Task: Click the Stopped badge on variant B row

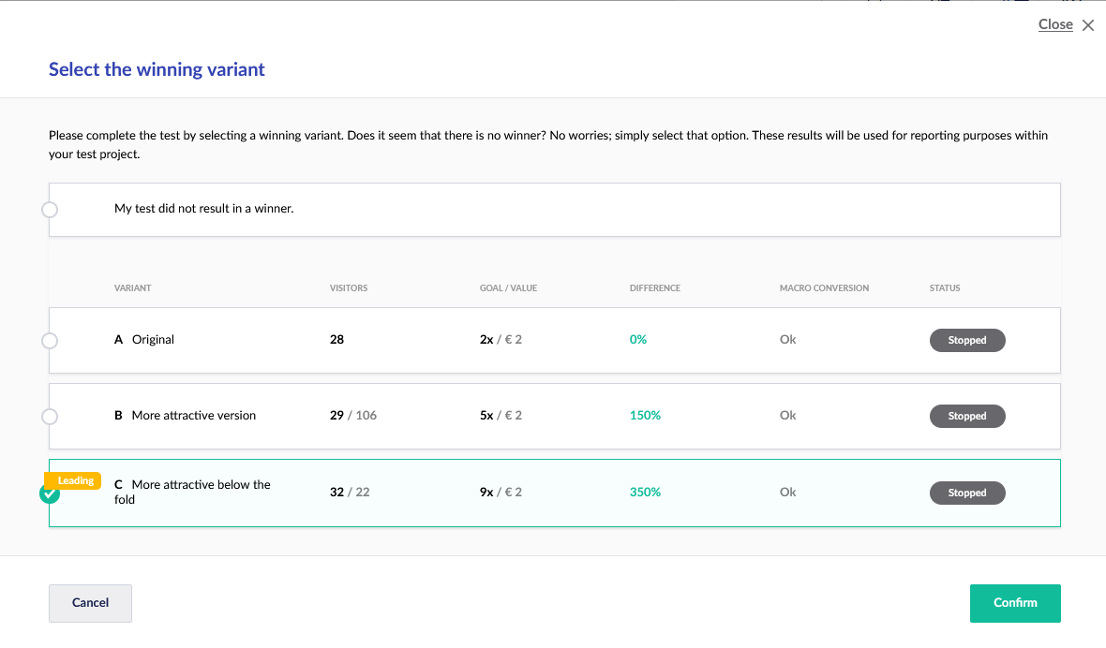Action: click(x=966, y=416)
